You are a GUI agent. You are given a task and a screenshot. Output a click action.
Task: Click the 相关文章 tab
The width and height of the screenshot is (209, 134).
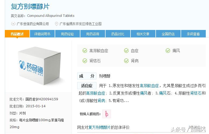pyautogui.click(x=143, y=34)
